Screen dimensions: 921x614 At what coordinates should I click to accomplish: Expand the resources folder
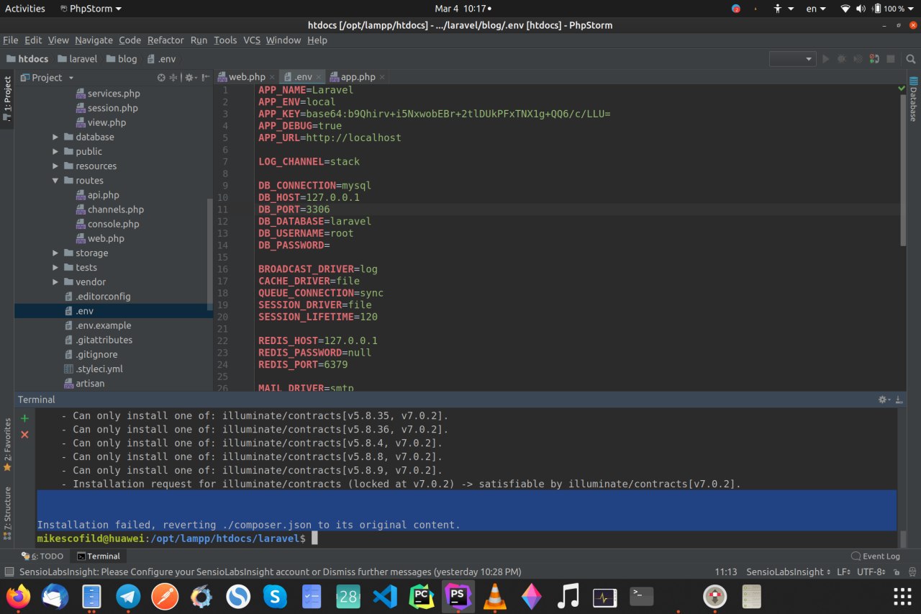point(55,166)
